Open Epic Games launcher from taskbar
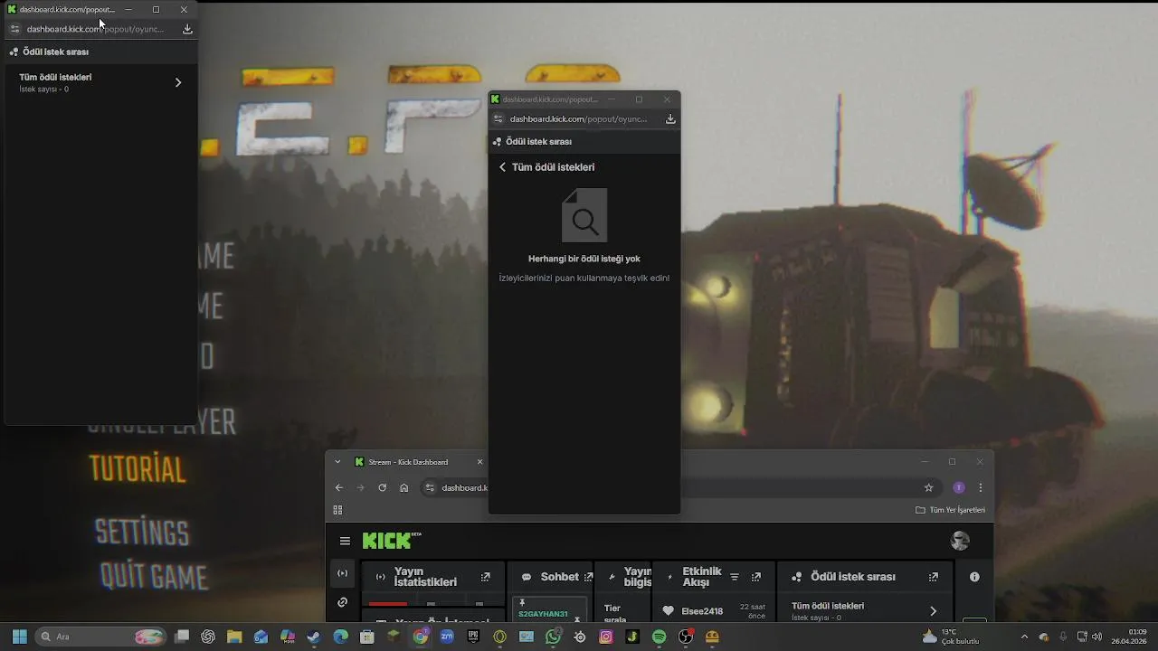The height and width of the screenshot is (651, 1158). [x=473, y=637]
